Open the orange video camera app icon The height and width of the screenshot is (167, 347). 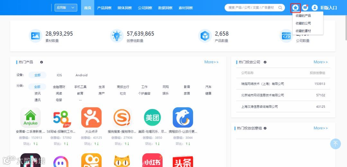(91, 160)
